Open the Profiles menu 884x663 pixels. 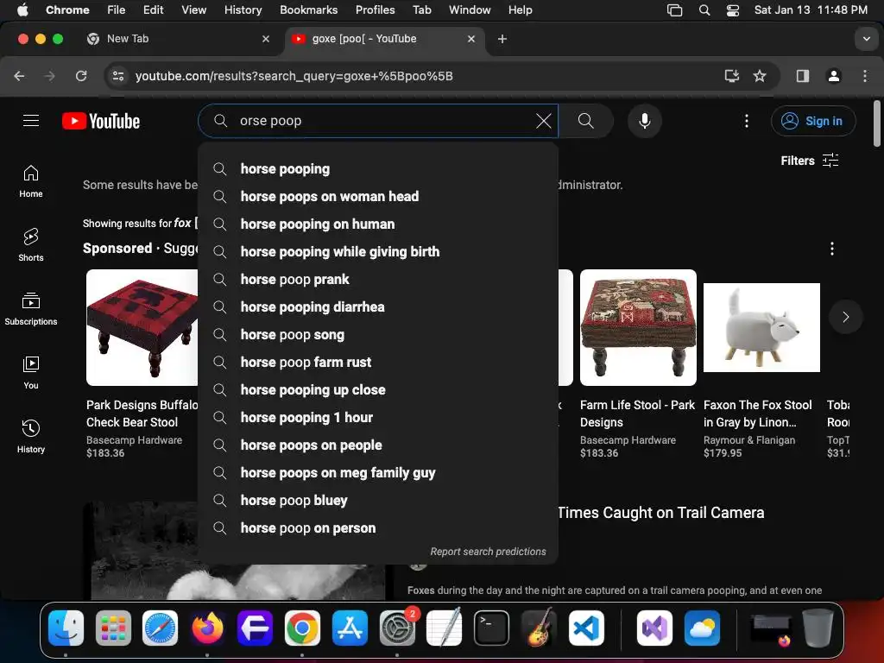tap(375, 9)
